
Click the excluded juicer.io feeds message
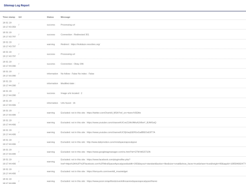coord(109,181)
